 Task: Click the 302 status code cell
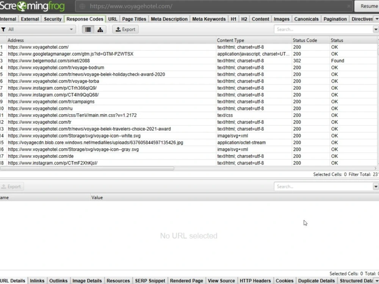click(x=311, y=61)
